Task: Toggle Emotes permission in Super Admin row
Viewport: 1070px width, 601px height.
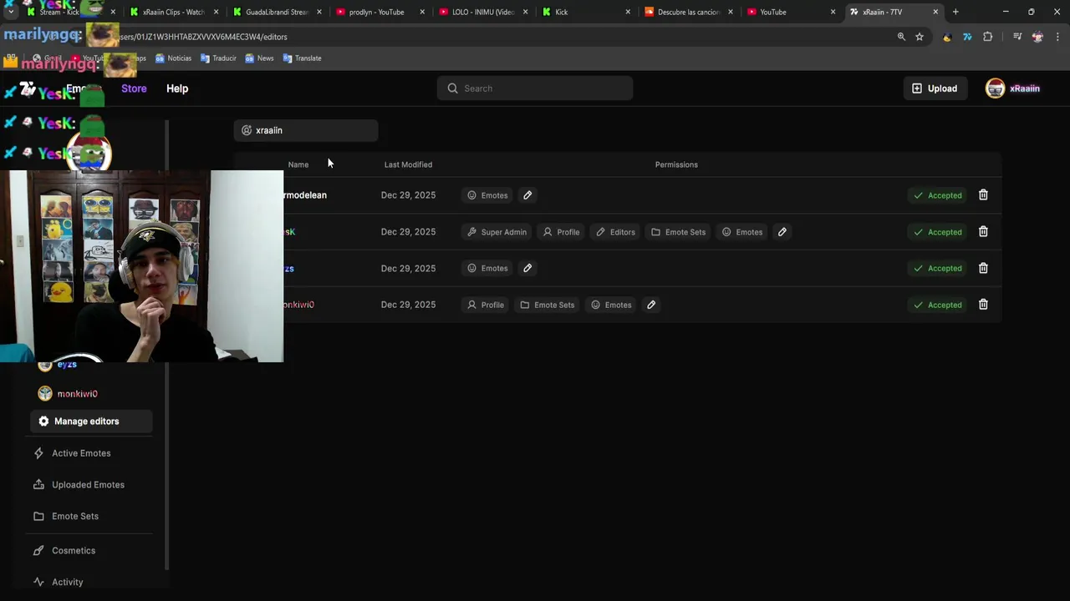Action: [742, 232]
